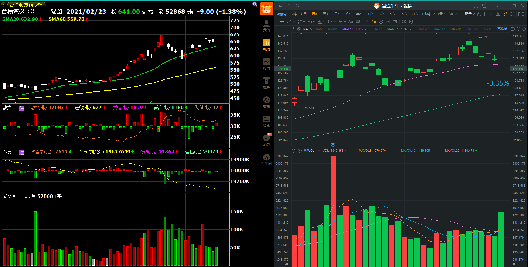This screenshot has width=528, height=267.
Task: Select the 周K weekly chart tab
Action: pos(326,14)
